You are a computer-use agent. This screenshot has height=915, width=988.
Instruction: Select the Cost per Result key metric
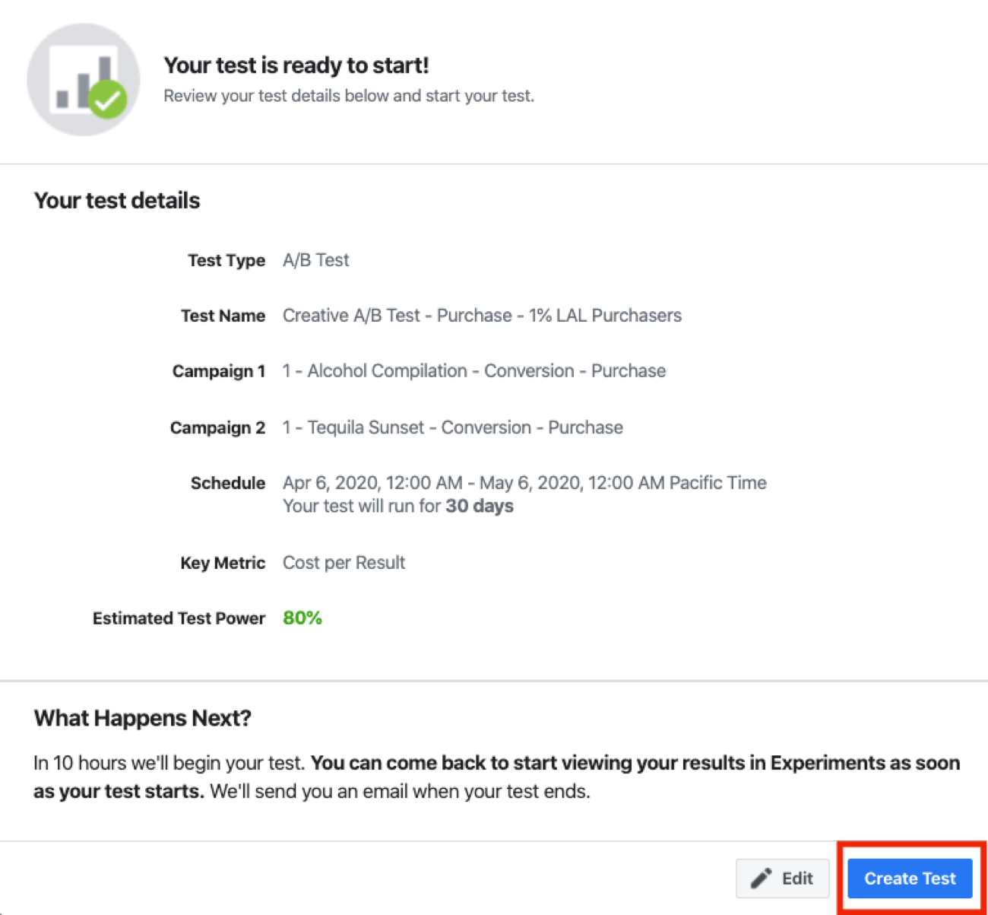point(344,562)
